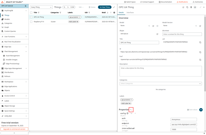The width and height of the screenshot is (206, 135).
Task: Collapse the AnythingDB section
Action: (26, 11)
